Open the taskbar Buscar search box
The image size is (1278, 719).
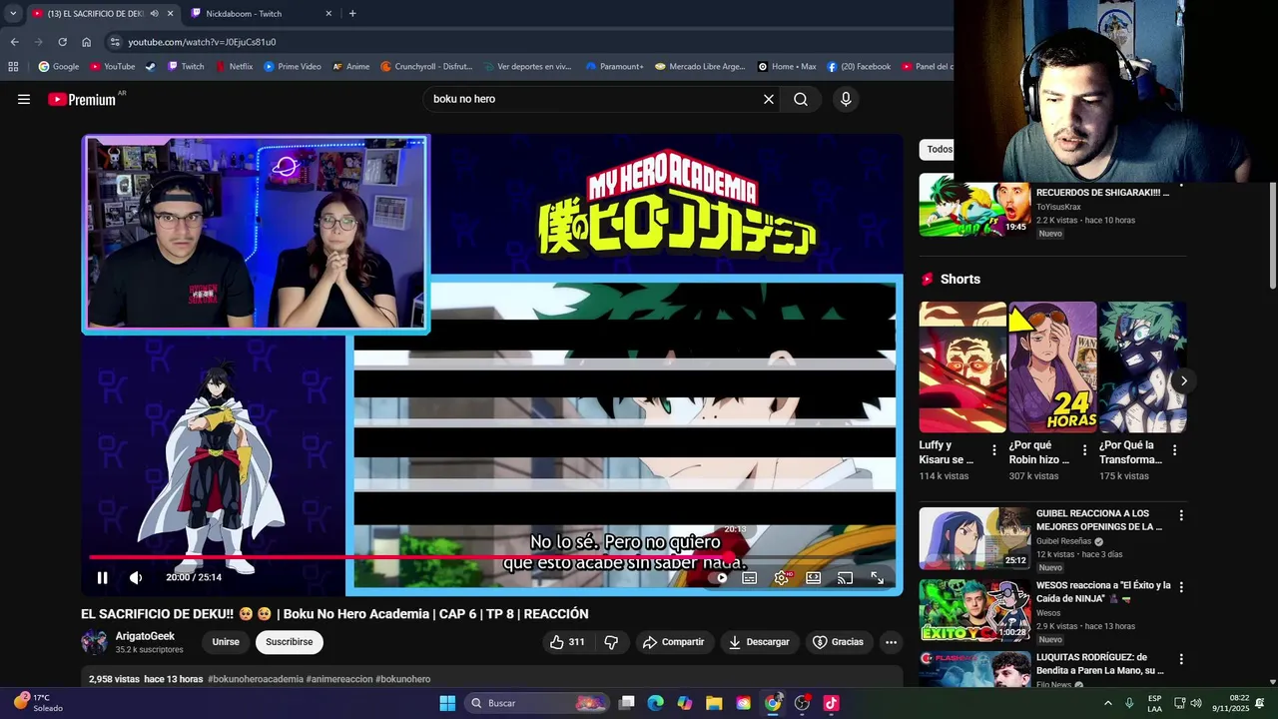tap(539, 703)
